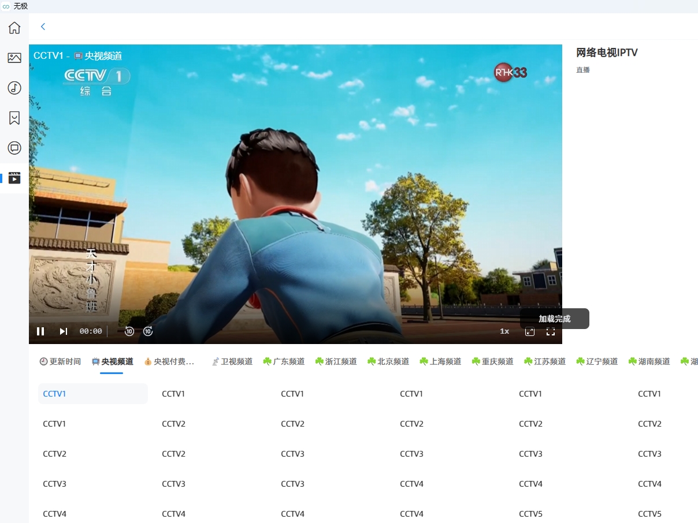Open the Pictures section in sidebar

click(14, 58)
